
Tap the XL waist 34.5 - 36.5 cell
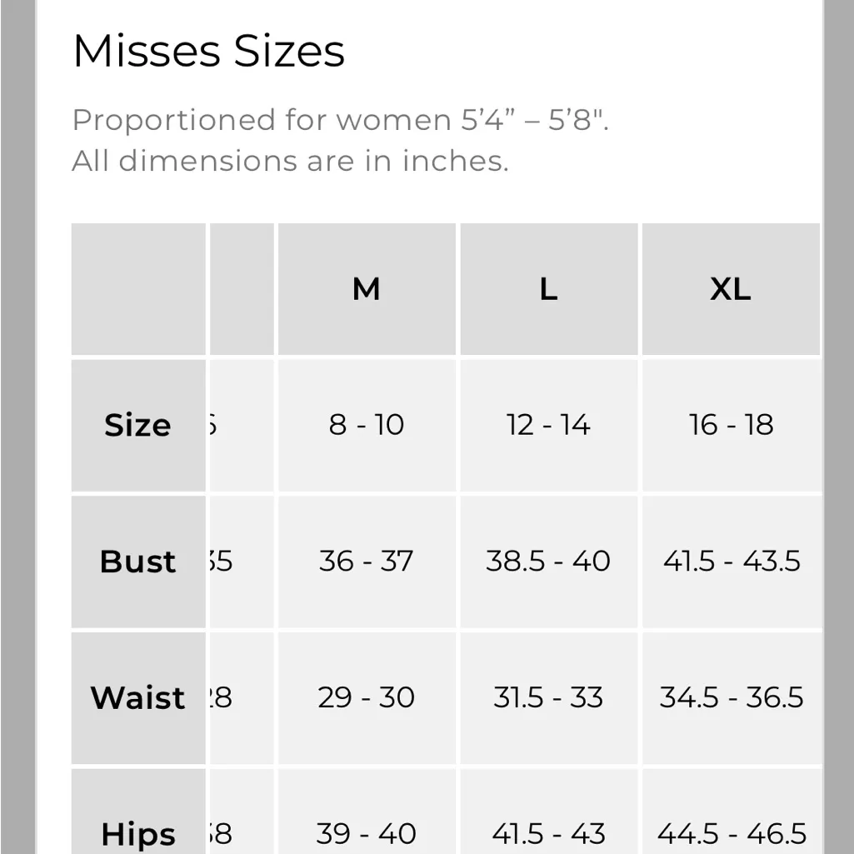coord(731,697)
